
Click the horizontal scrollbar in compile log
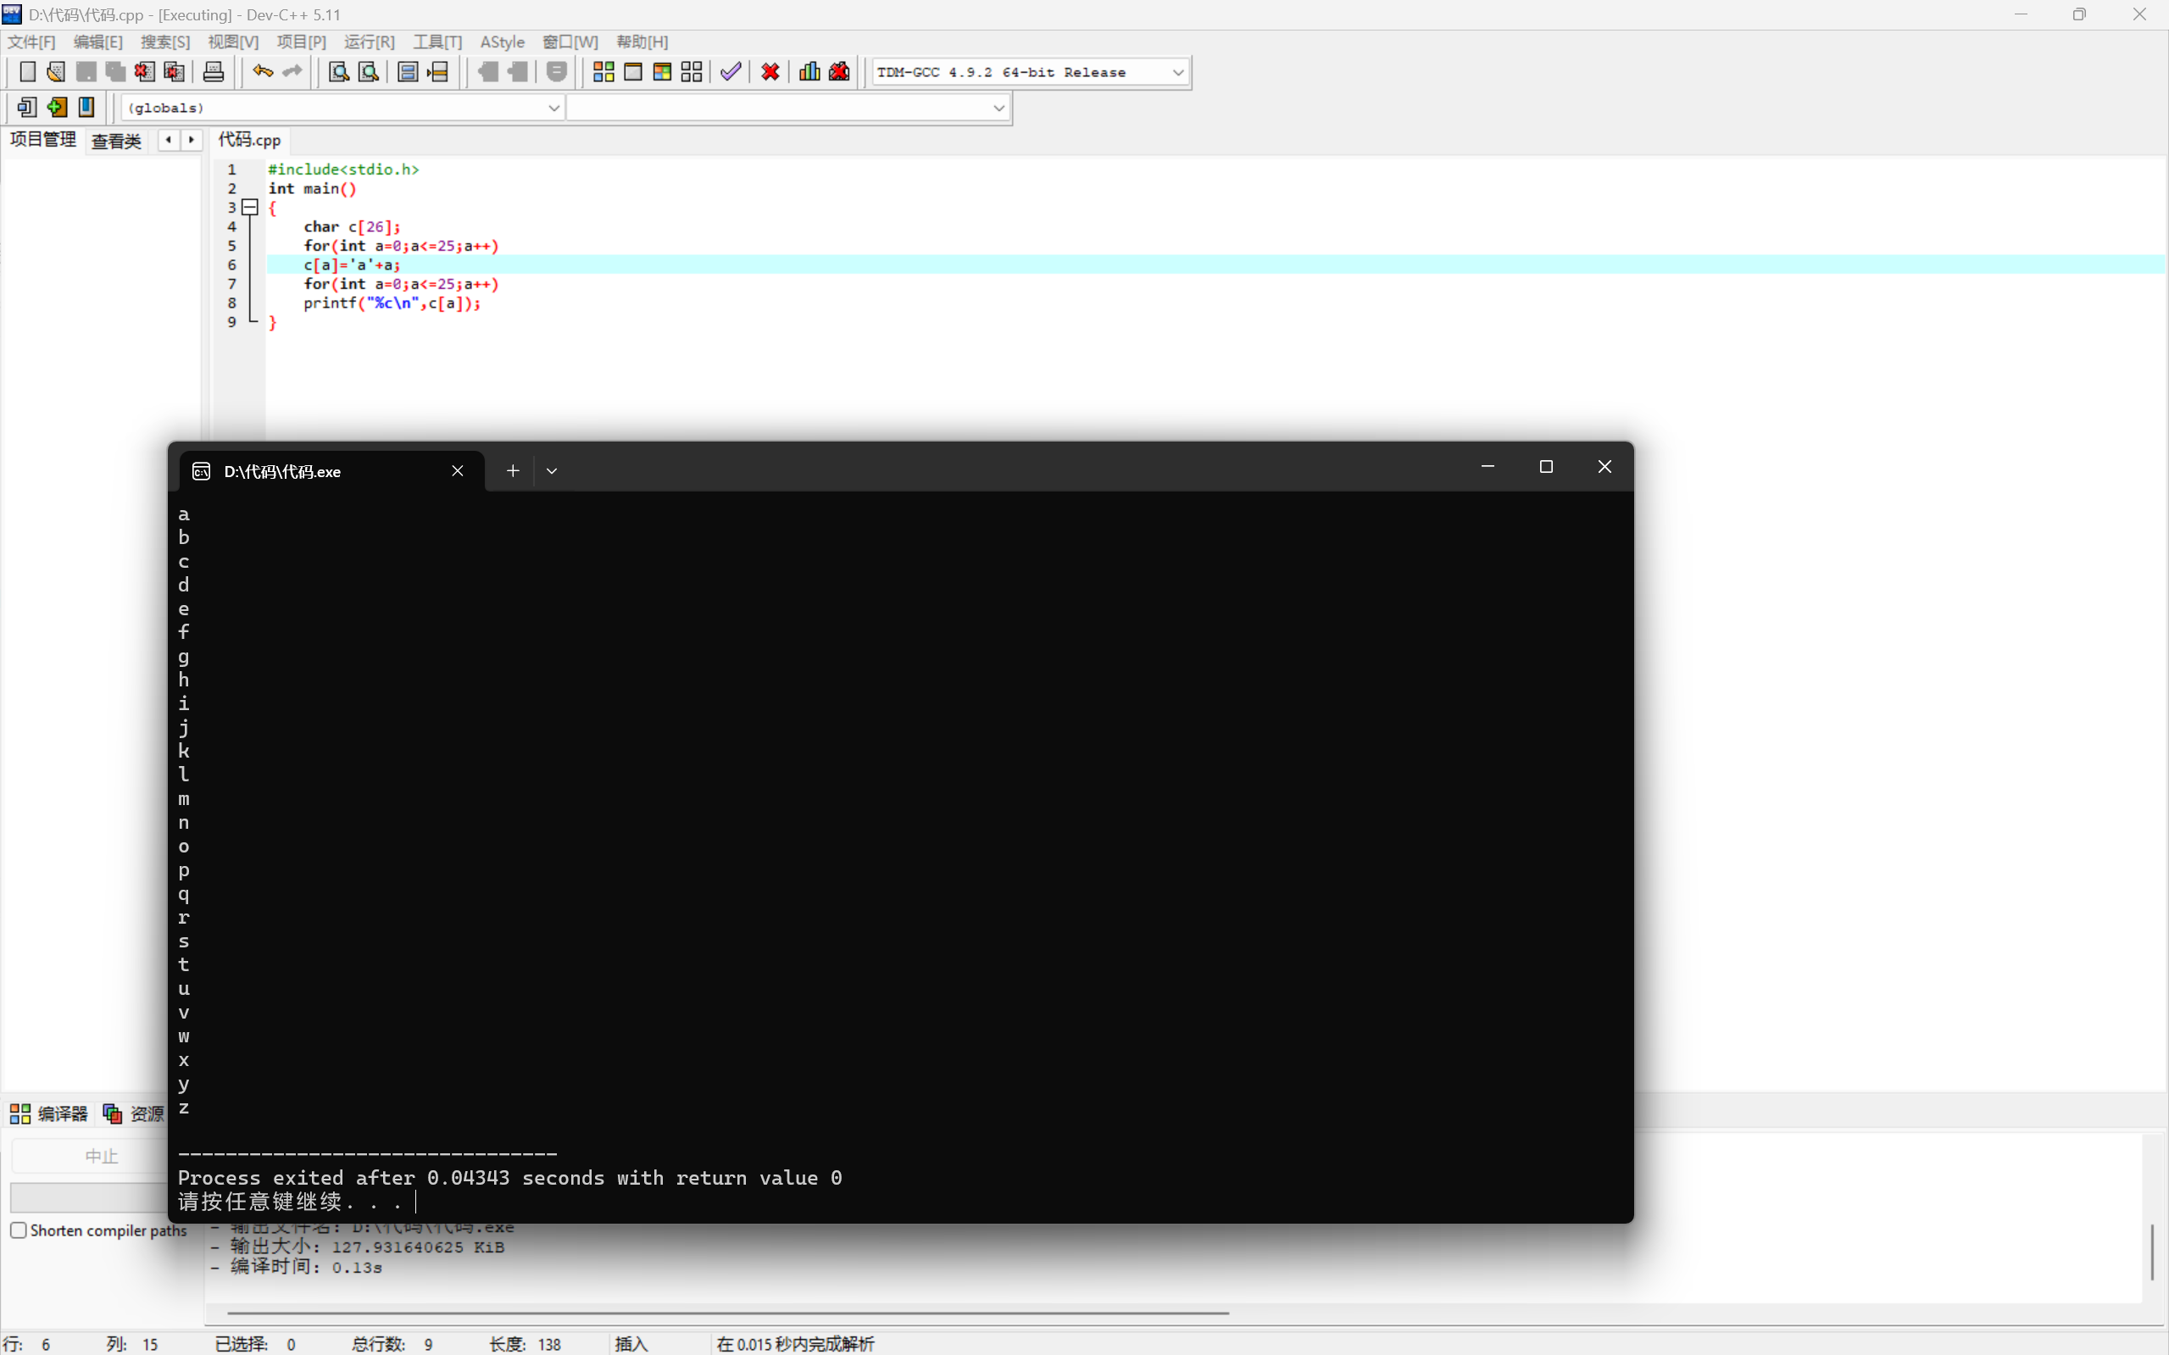click(726, 1313)
